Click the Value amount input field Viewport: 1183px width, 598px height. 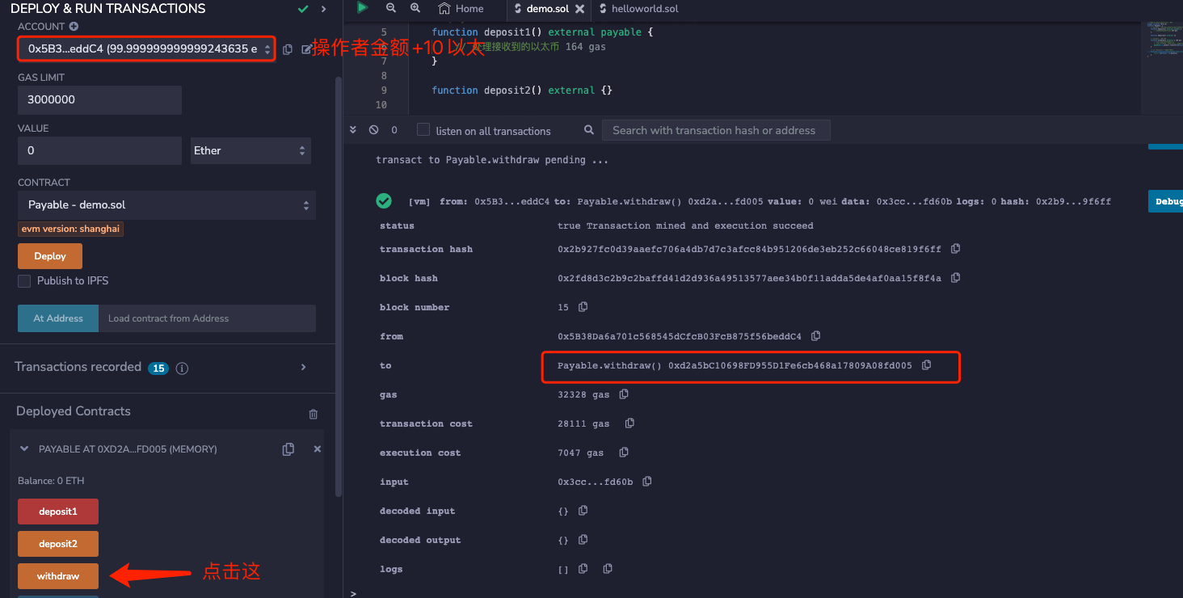(x=99, y=151)
